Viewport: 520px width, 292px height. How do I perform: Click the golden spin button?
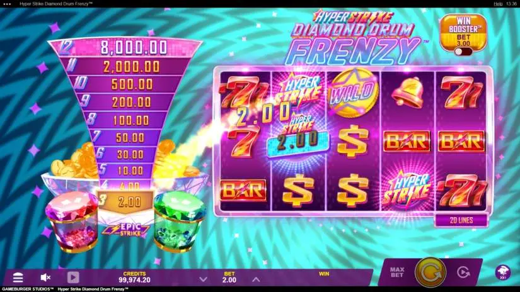[430, 272]
